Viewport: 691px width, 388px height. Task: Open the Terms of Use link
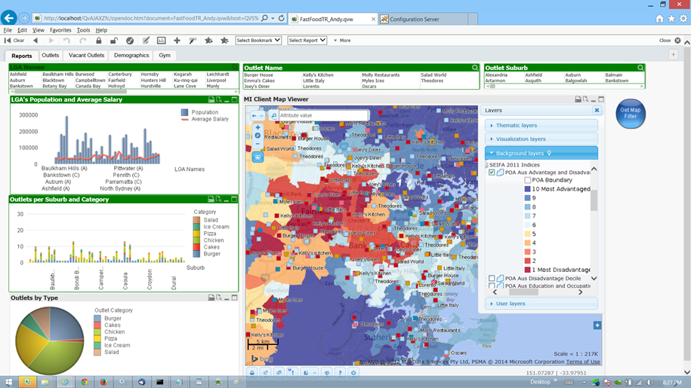pyautogui.click(x=582, y=362)
